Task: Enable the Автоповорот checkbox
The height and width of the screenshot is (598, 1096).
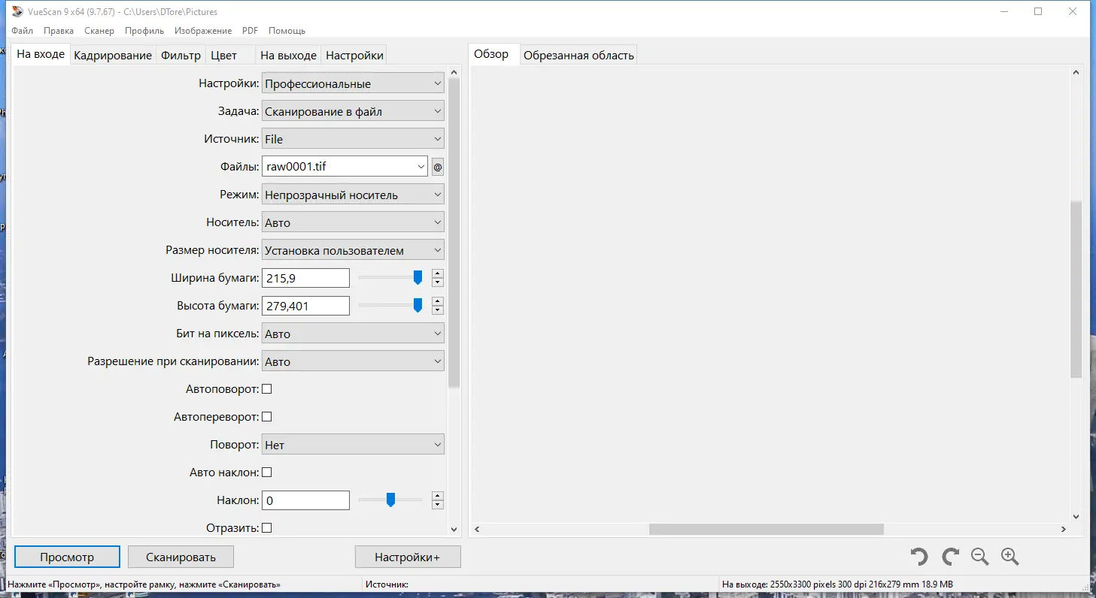Action: pos(266,389)
